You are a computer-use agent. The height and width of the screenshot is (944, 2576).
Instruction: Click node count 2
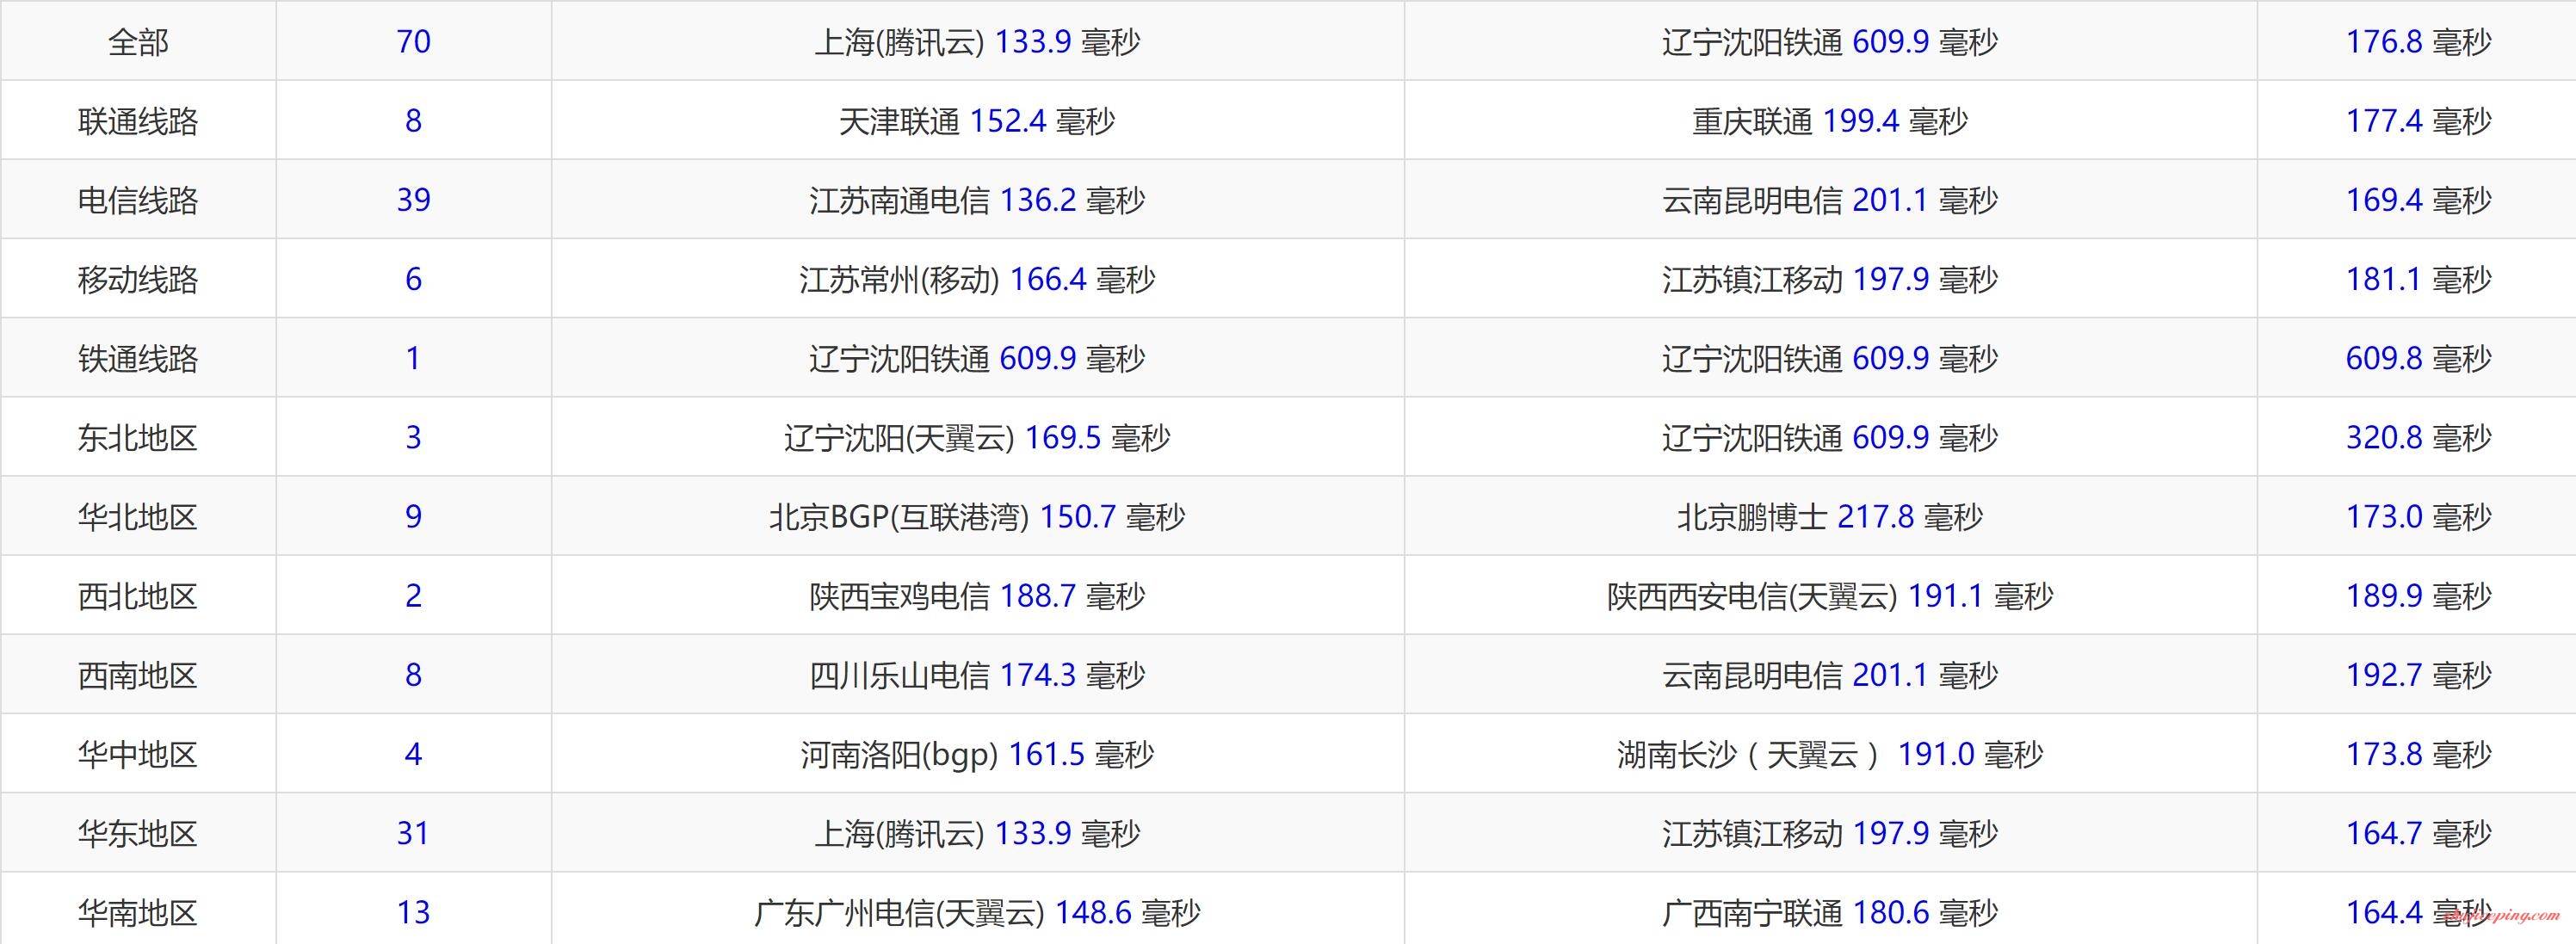click(x=413, y=596)
